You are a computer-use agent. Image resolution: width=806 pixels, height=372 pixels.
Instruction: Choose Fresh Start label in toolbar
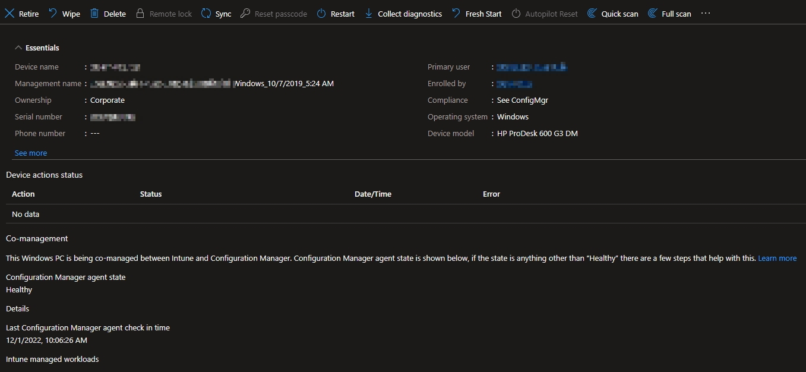click(x=483, y=14)
